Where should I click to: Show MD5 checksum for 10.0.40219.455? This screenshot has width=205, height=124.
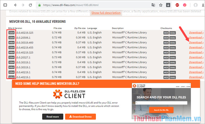coord(166,48)
